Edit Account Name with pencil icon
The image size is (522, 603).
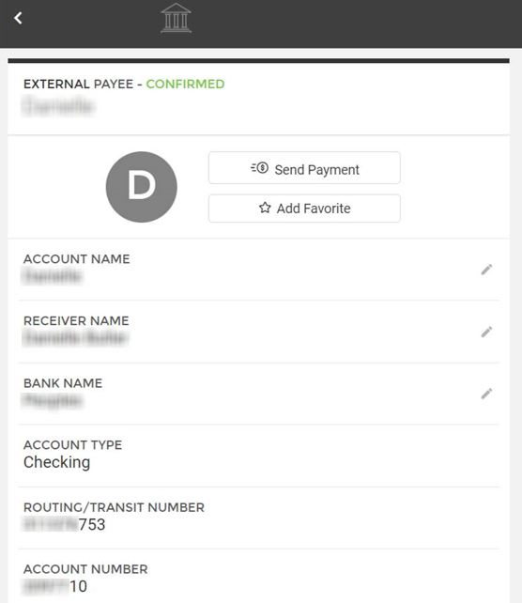click(486, 270)
